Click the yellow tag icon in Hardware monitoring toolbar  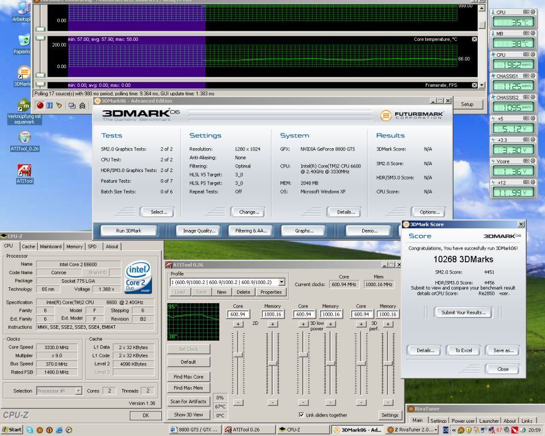(59, 106)
